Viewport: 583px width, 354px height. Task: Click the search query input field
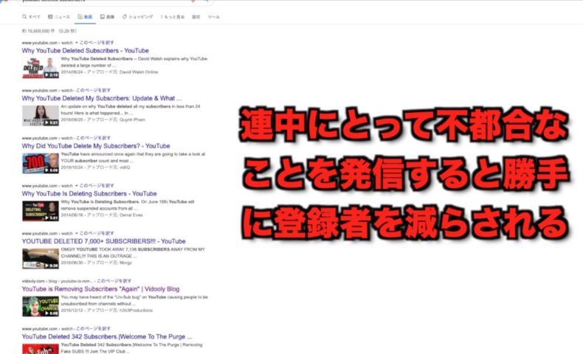click(111, 2)
